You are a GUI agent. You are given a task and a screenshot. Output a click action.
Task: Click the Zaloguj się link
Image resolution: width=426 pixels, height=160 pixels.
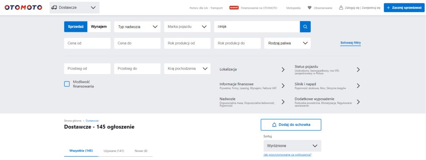tap(352, 8)
